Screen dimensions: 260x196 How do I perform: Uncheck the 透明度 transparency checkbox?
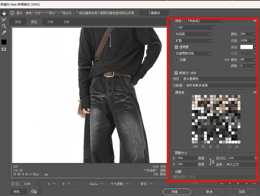coord(177,47)
